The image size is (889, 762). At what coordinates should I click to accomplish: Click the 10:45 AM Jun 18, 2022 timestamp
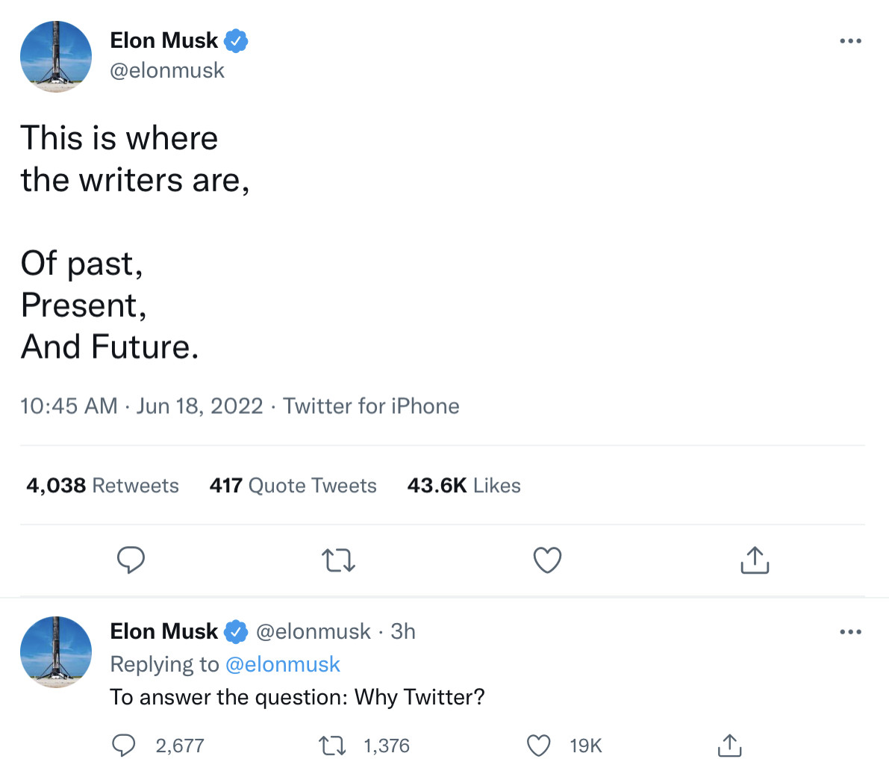coord(142,406)
